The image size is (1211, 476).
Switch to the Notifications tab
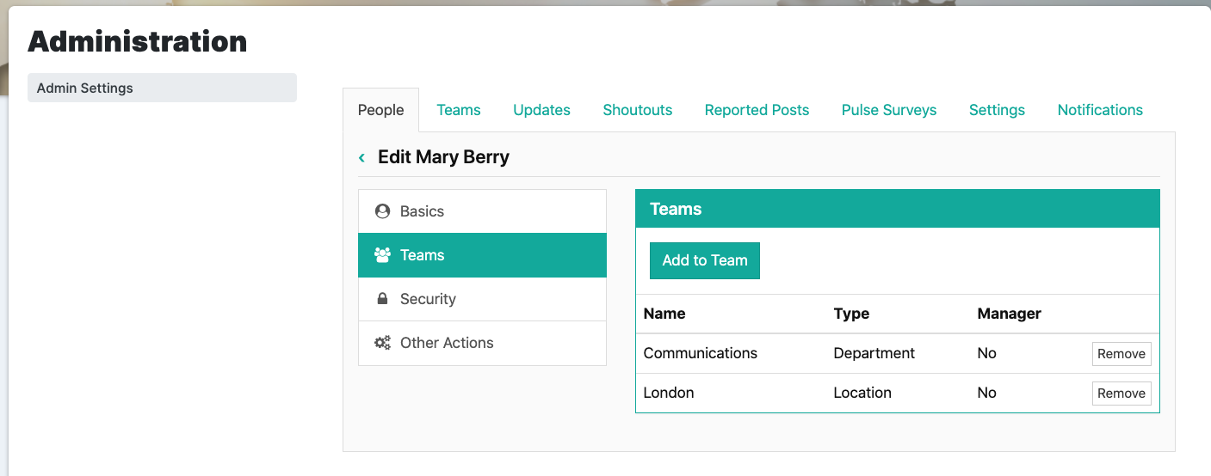click(1100, 110)
